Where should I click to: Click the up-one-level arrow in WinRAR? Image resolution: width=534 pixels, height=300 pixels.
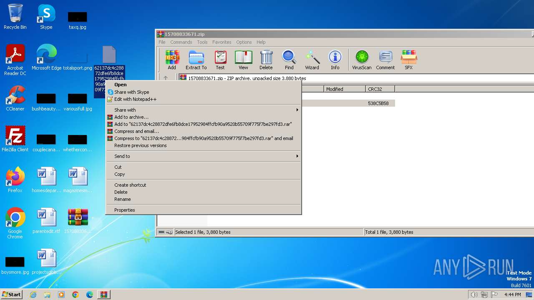(x=166, y=78)
